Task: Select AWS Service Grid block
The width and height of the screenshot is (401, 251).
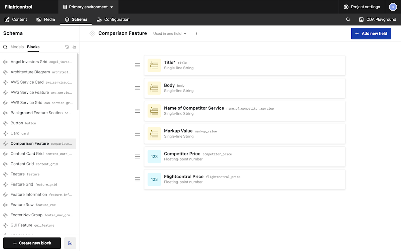Action: pyautogui.click(x=38, y=103)
